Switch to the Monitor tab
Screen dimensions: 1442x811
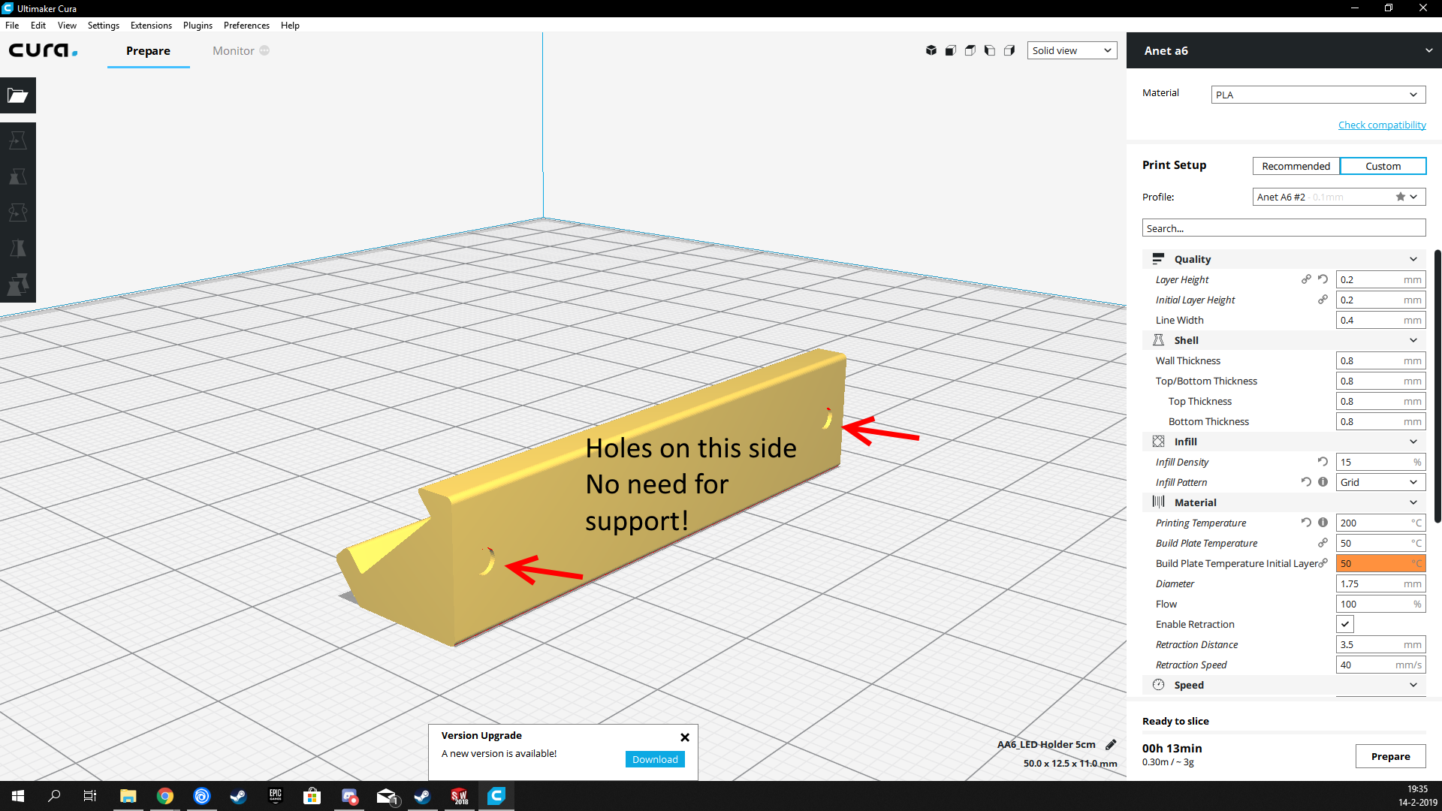240,50
